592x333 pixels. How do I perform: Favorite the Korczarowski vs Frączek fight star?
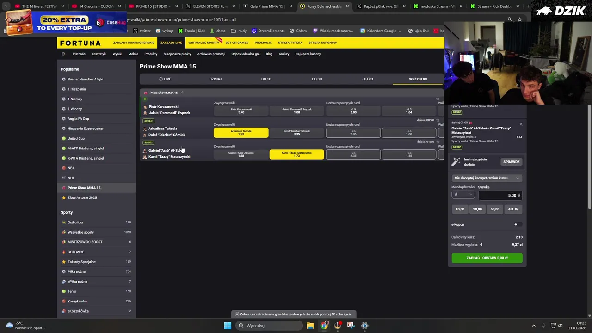(438, 99)
